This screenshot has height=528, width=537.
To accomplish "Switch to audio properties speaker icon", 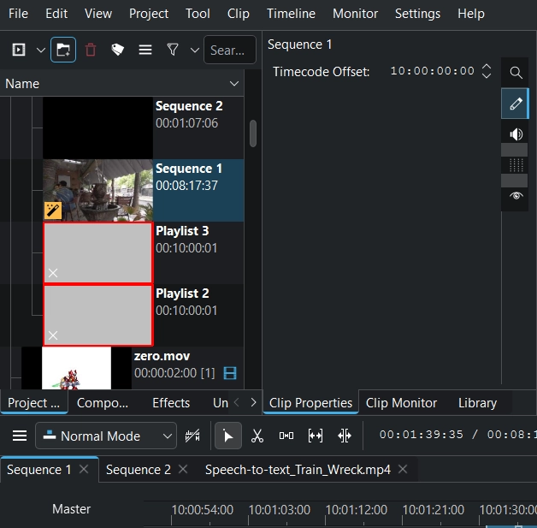I will (516, 134).
